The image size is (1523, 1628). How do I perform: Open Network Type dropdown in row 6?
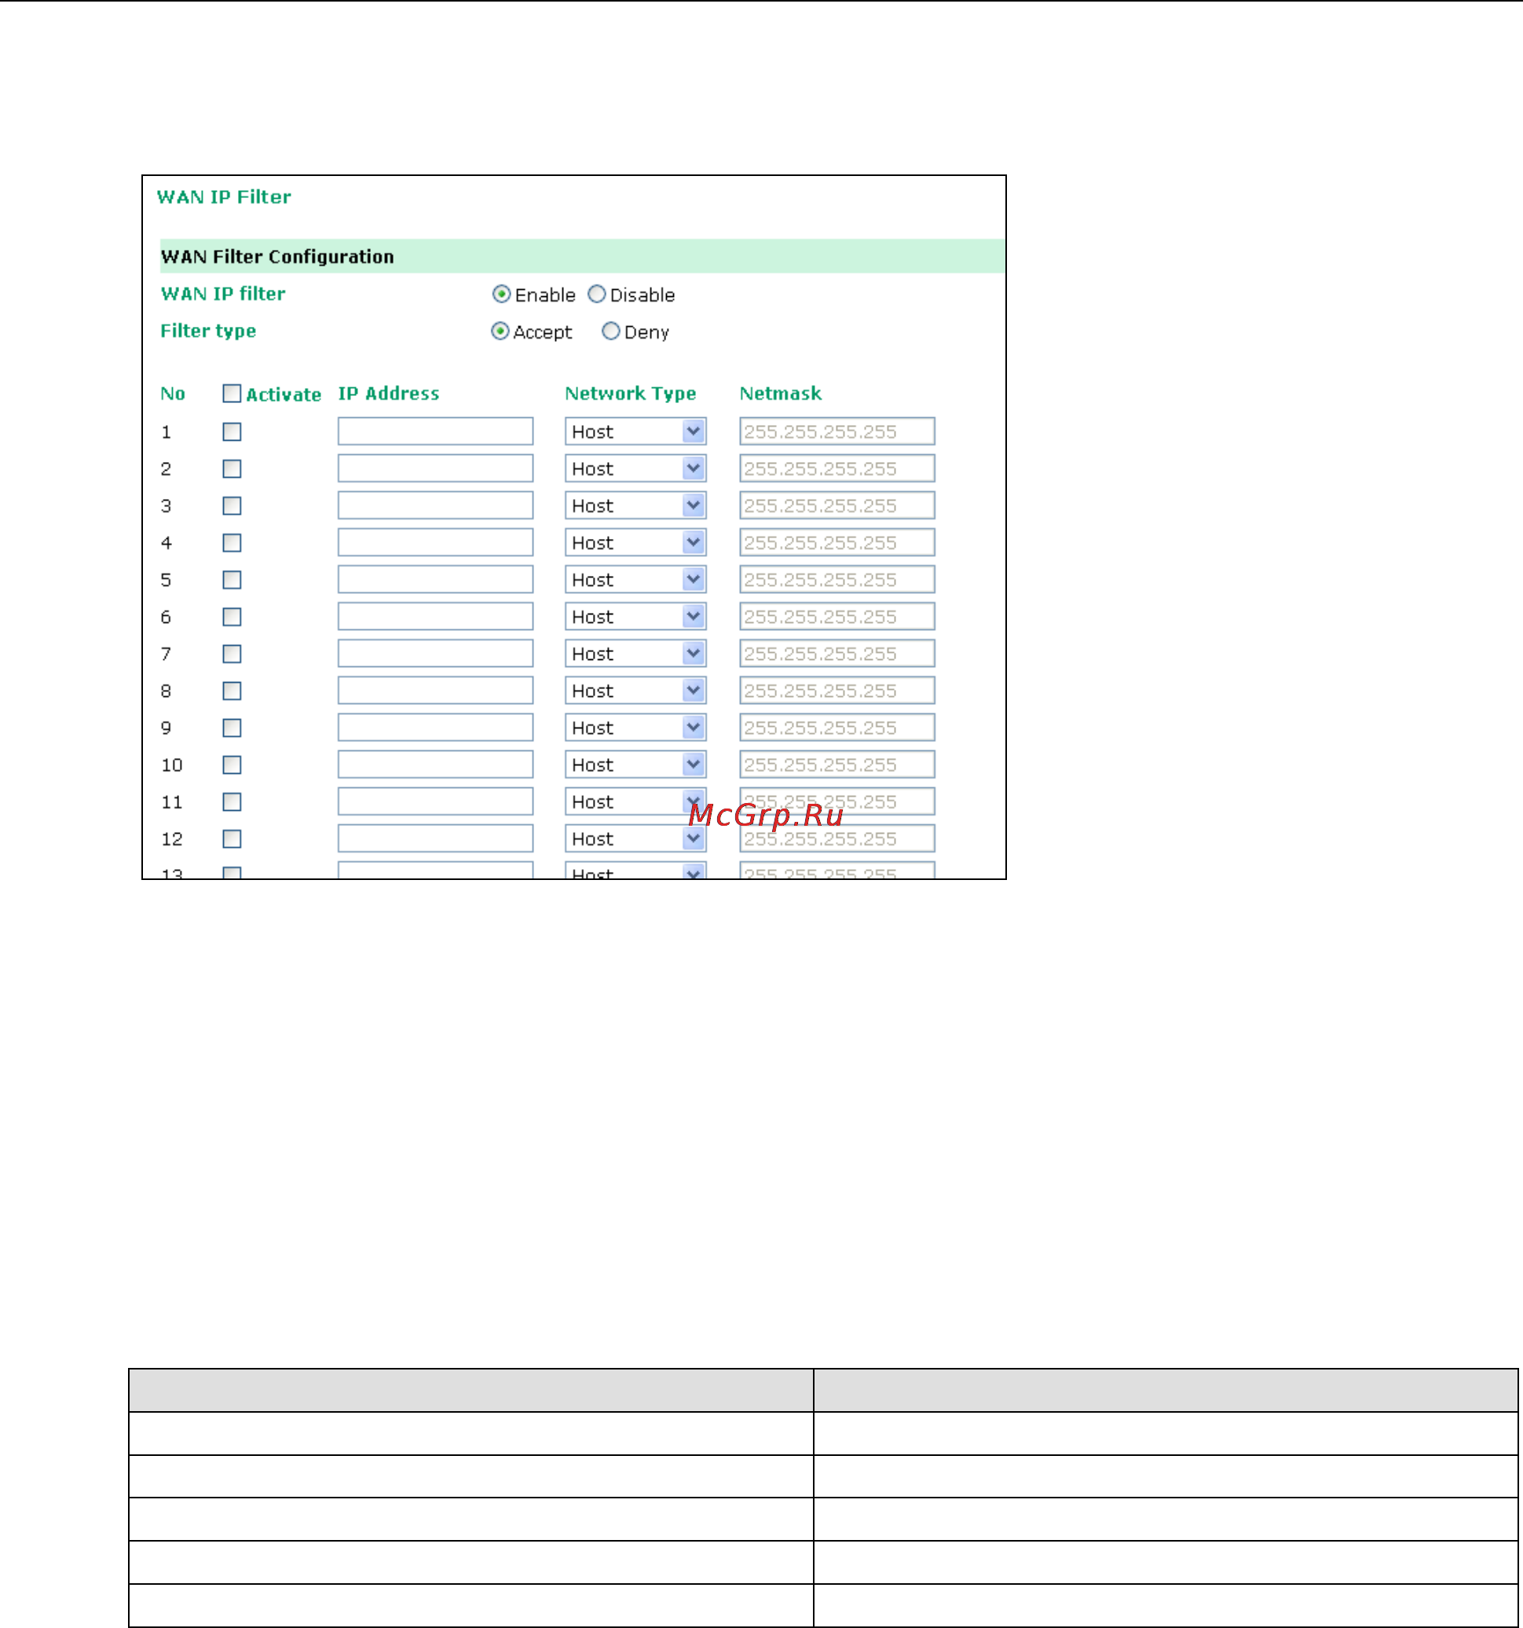point(635,617)
